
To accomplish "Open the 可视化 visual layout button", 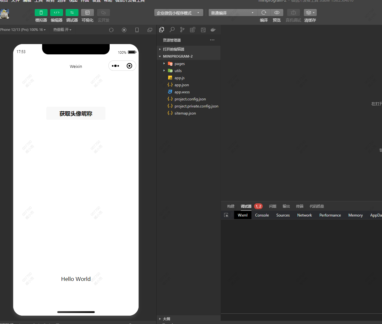I will coord(87,13).
